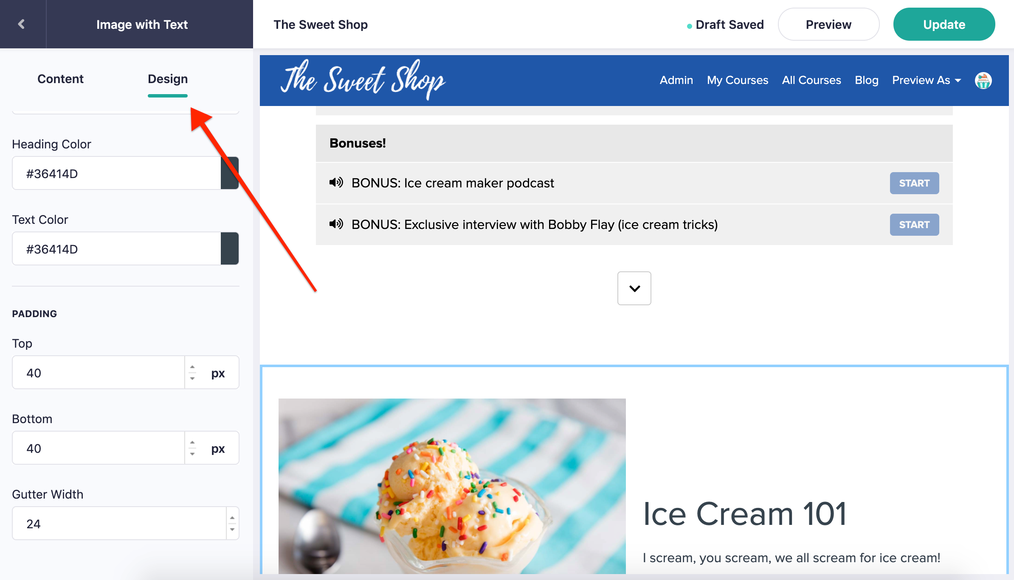Viewport: 1014px width, 580px height.
Task: Increase Gutter Width with stepper arrow
Action: pos(232,518)
